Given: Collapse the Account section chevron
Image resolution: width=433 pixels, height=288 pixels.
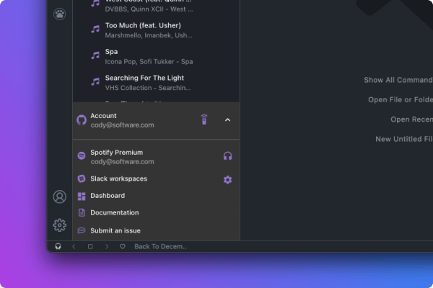Looking at the screenshot, I should point(227,120).
